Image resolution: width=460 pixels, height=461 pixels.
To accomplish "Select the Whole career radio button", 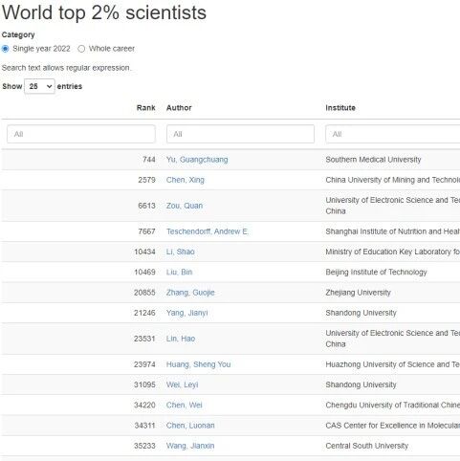I will coord(81,49).
